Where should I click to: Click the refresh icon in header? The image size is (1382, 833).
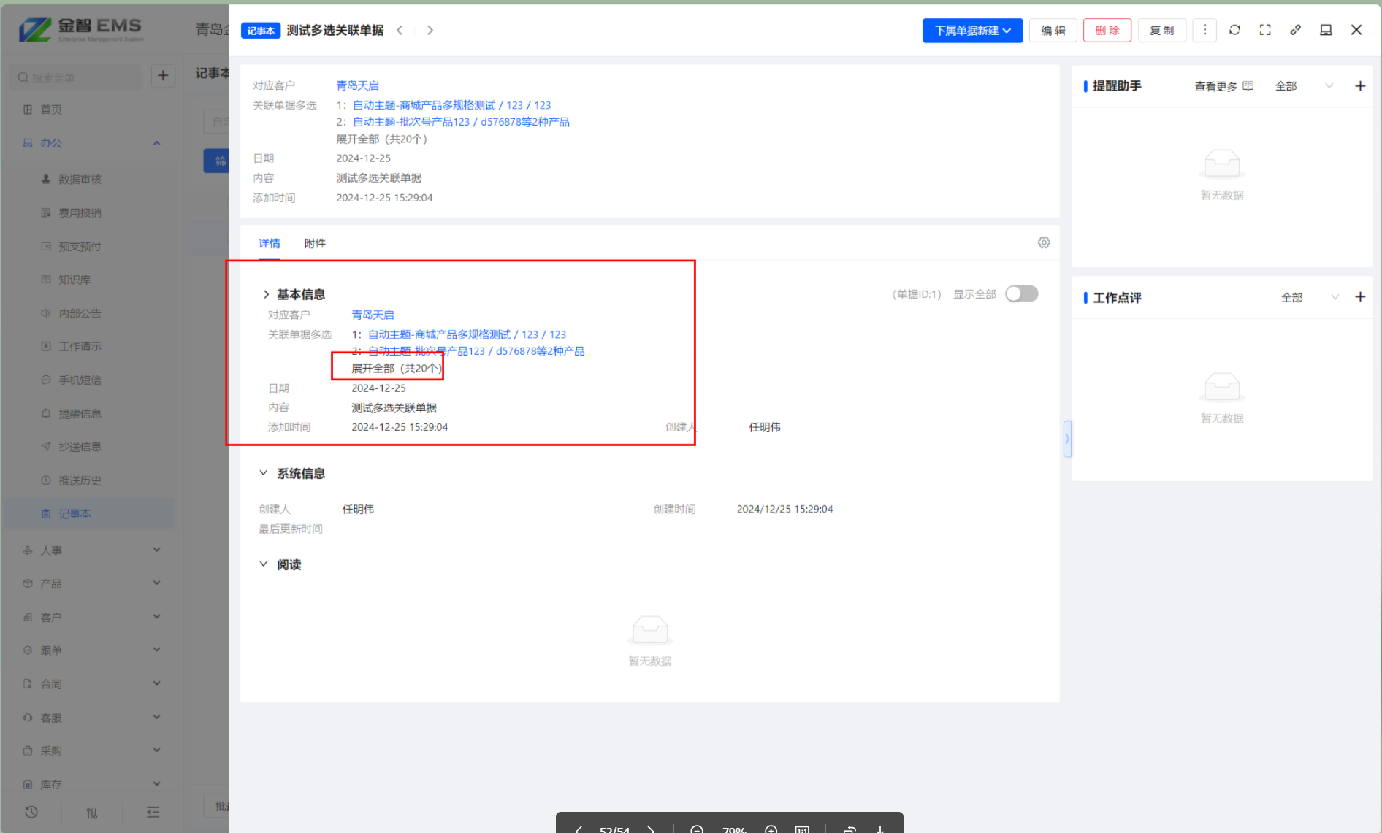(1234, 30)
